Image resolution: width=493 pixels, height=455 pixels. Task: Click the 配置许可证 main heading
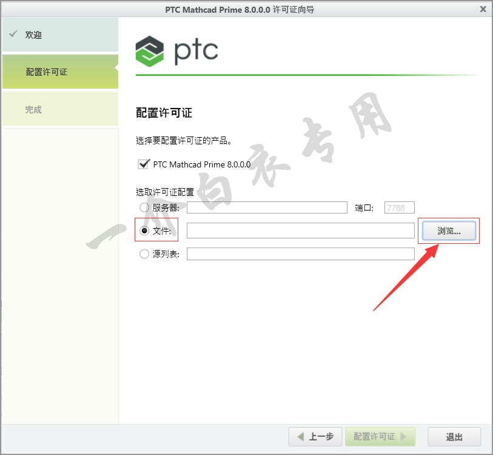pos(164,113)
